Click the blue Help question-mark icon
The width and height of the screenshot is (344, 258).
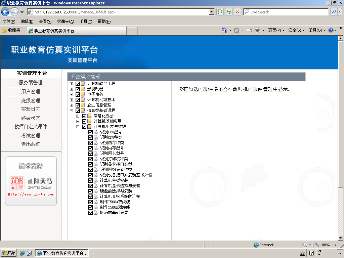[x=331, y=30]
